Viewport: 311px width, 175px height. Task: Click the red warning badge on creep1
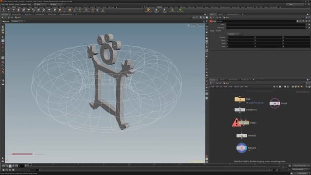pyautogui.click(x=236, y=122)
